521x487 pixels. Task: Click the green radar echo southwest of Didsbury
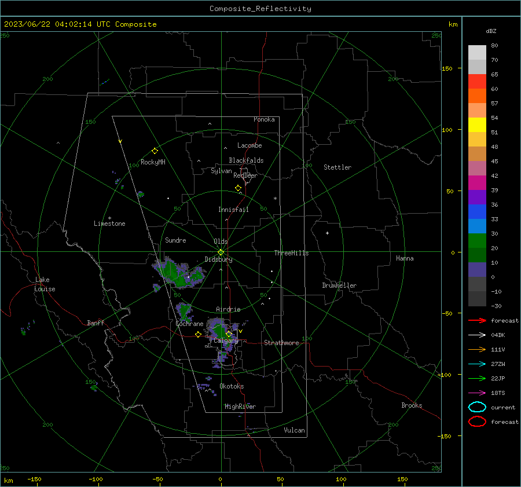(x=178, y=273)
